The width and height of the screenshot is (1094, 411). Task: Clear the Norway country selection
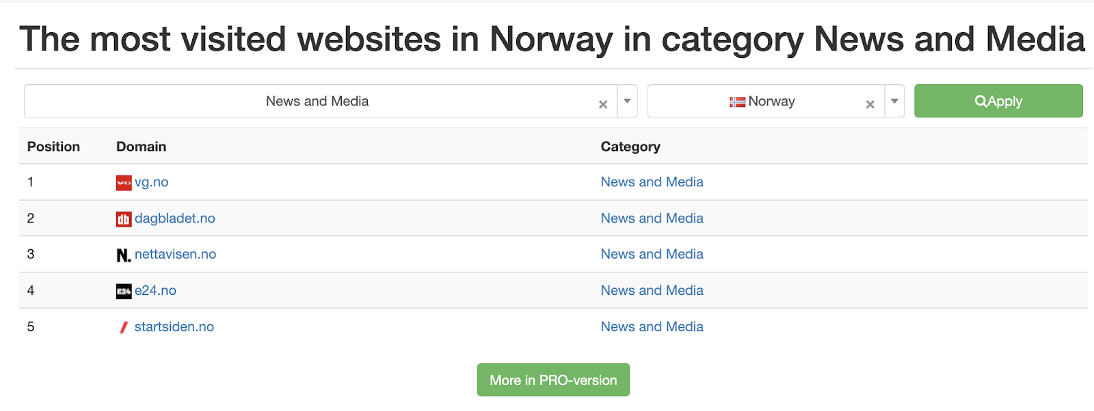(x=870, y=104)
